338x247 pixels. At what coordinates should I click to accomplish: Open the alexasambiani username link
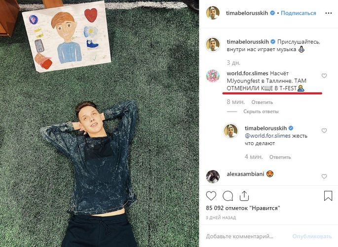[x=245, y=174]
